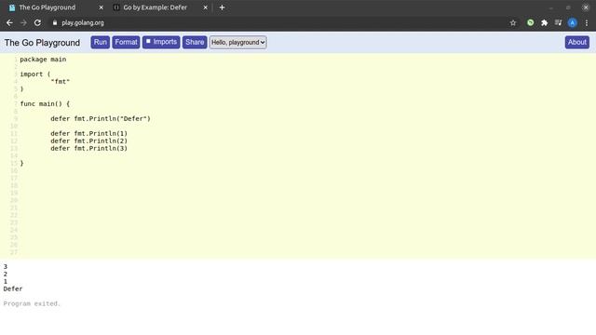Click the Share button
Viewport: 596px width, 335px height.
(195, 42)
